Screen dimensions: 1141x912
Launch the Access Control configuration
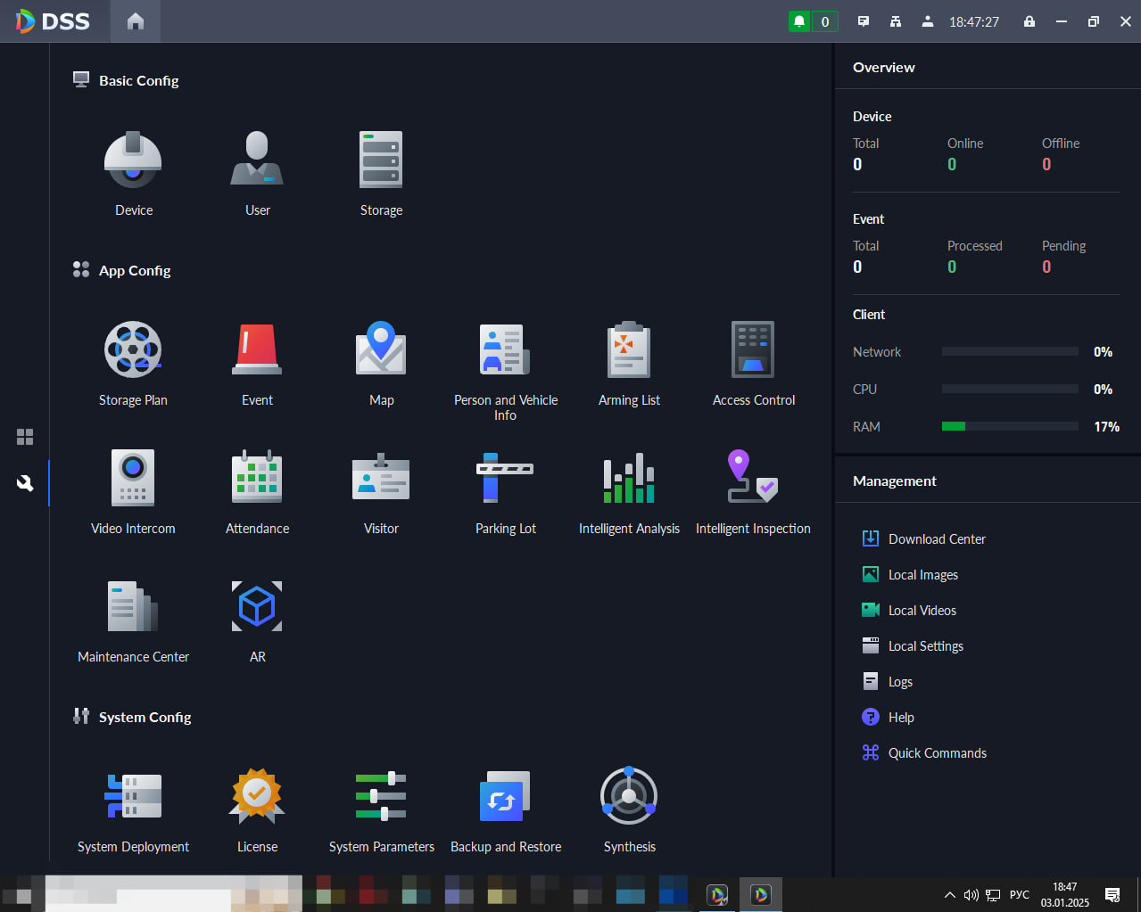click(x=753, y=349)
